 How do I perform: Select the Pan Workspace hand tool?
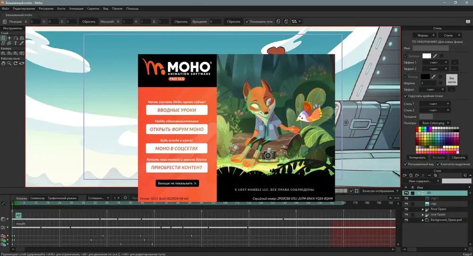coord(3,63)
